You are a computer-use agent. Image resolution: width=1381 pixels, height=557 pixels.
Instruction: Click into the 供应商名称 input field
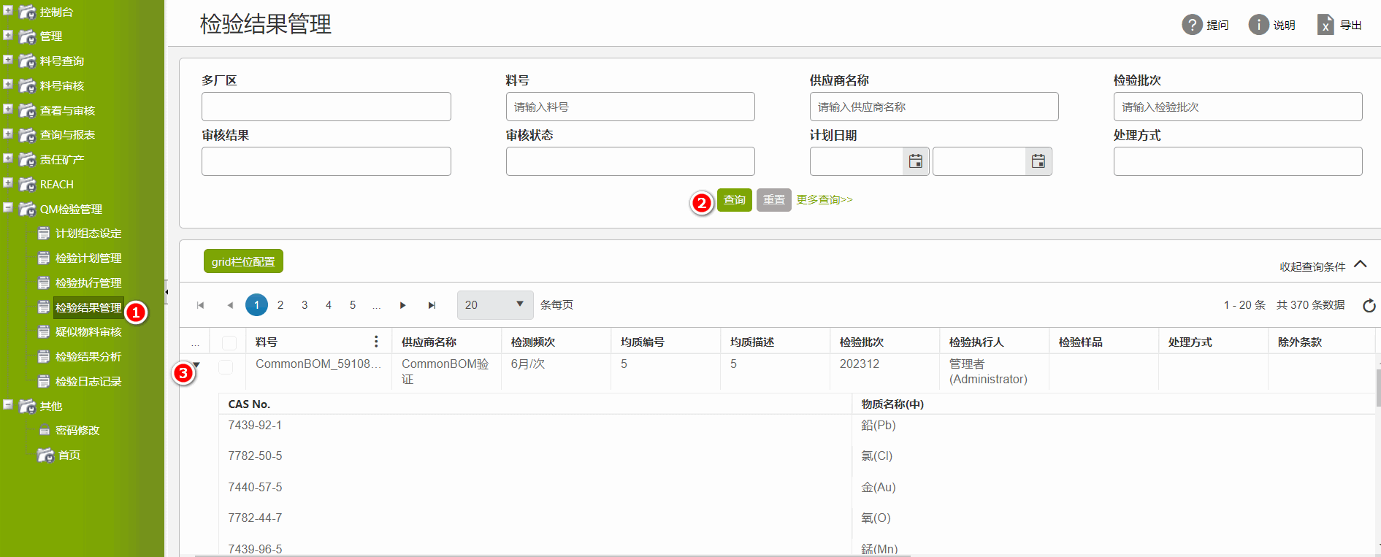[934, 107]
